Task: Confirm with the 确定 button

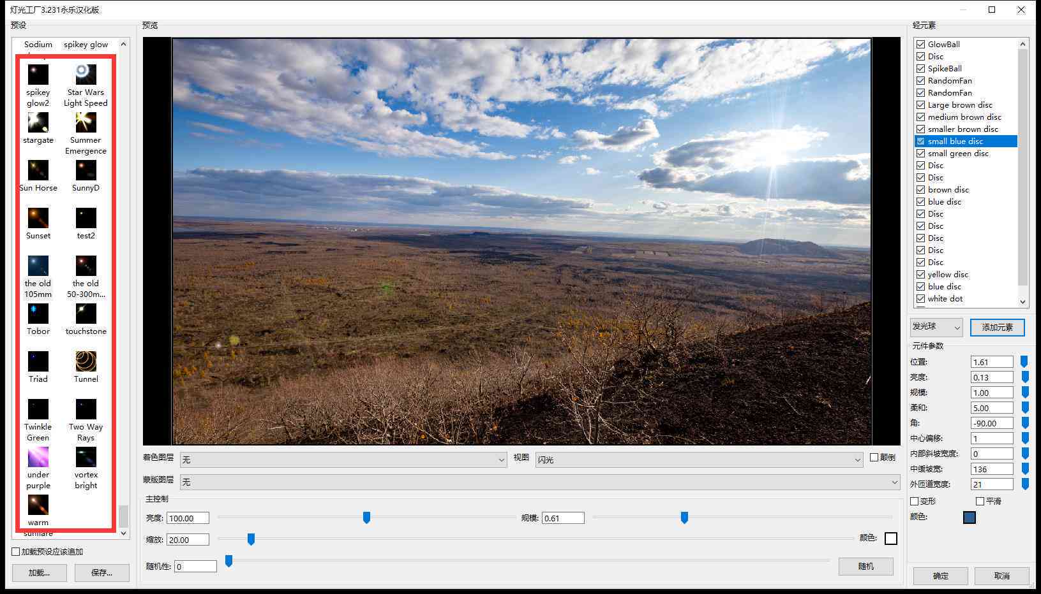Action: pos(941,576)
